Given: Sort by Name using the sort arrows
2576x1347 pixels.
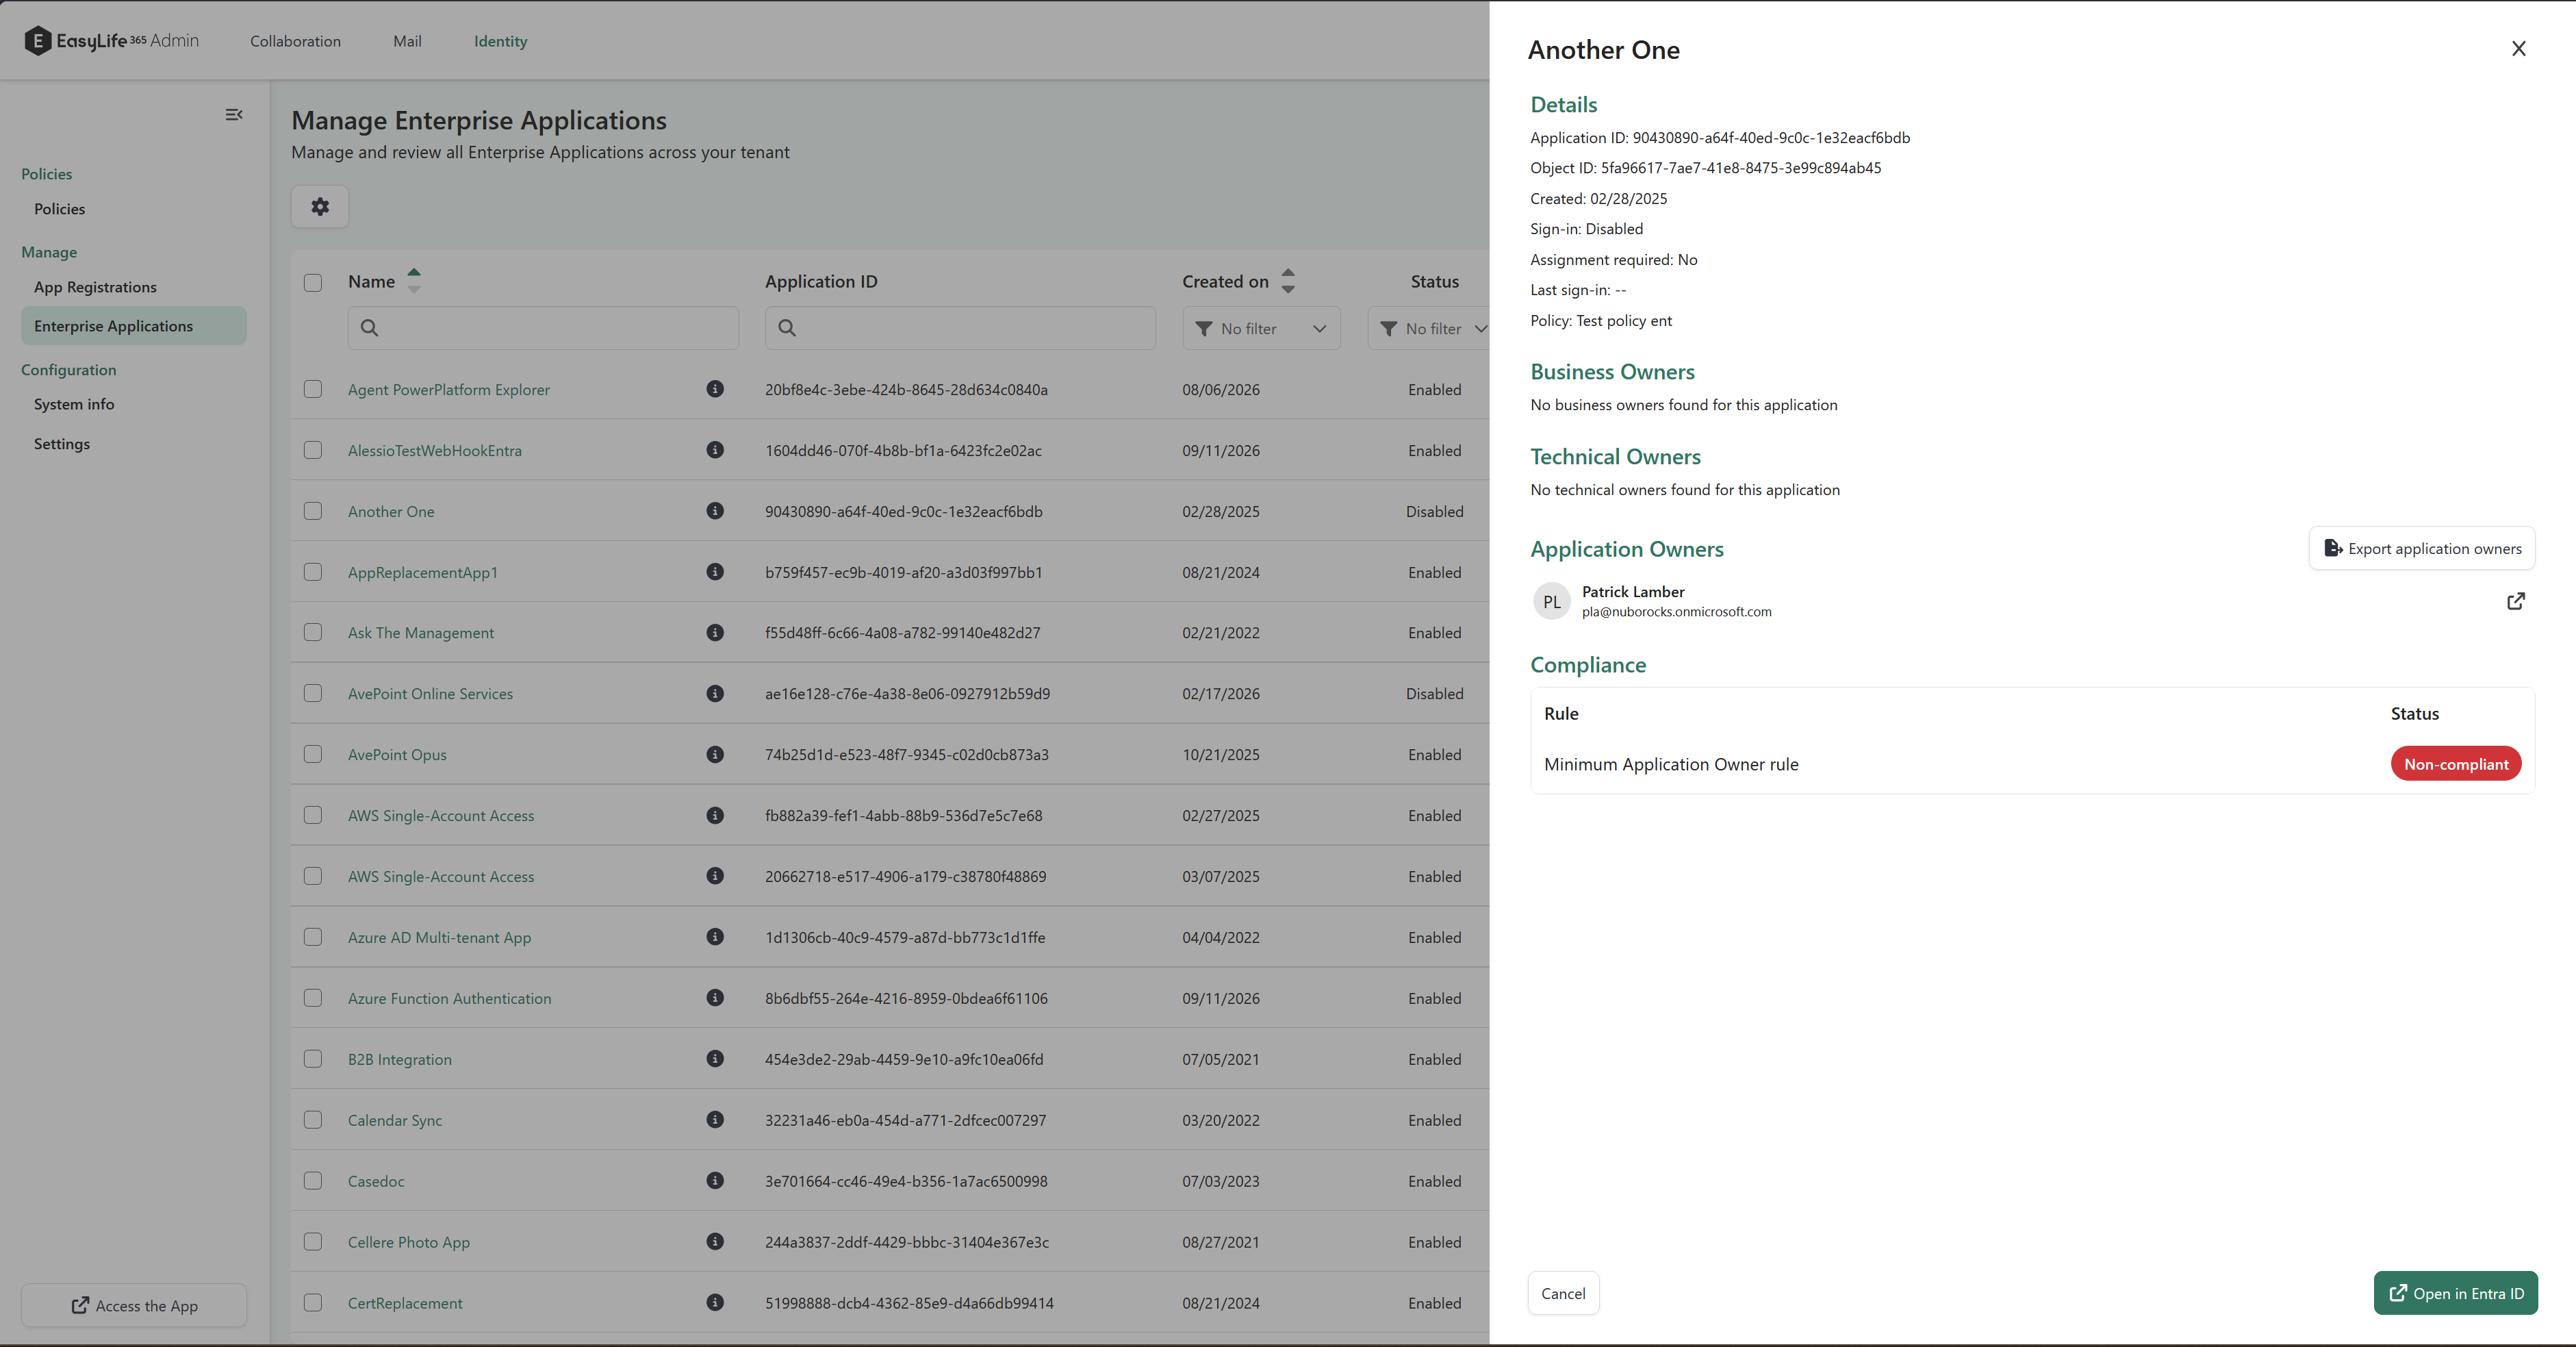Looking at the screenshot, I should coord(414,281).
